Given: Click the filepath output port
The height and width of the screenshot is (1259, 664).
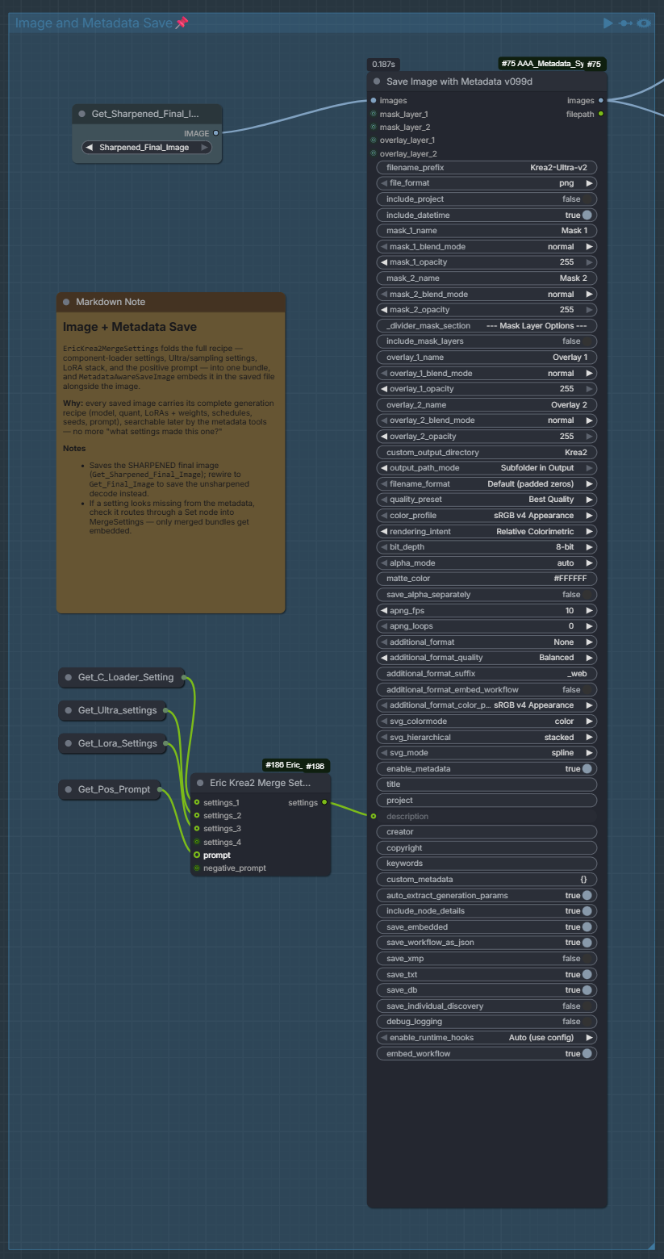Looking at the screenshot, I should [x=601, y=114].
